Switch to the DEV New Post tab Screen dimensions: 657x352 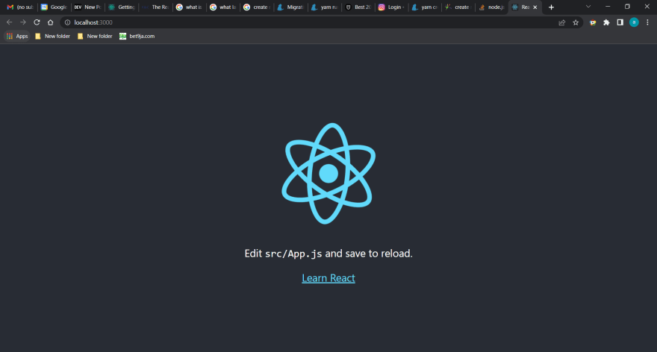[87, 7]
